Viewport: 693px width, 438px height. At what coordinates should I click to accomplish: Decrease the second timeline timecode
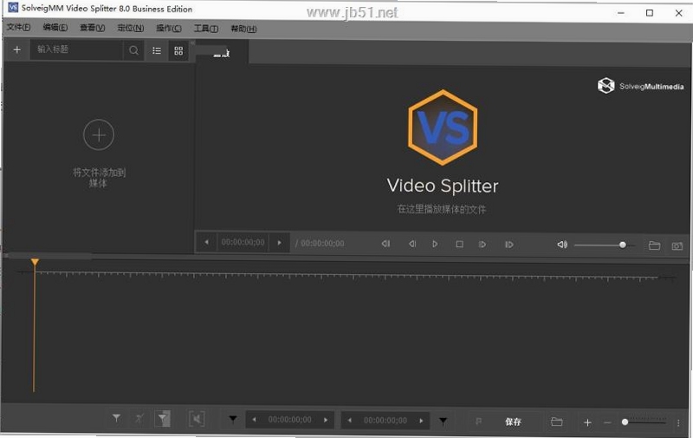point(350,421)
